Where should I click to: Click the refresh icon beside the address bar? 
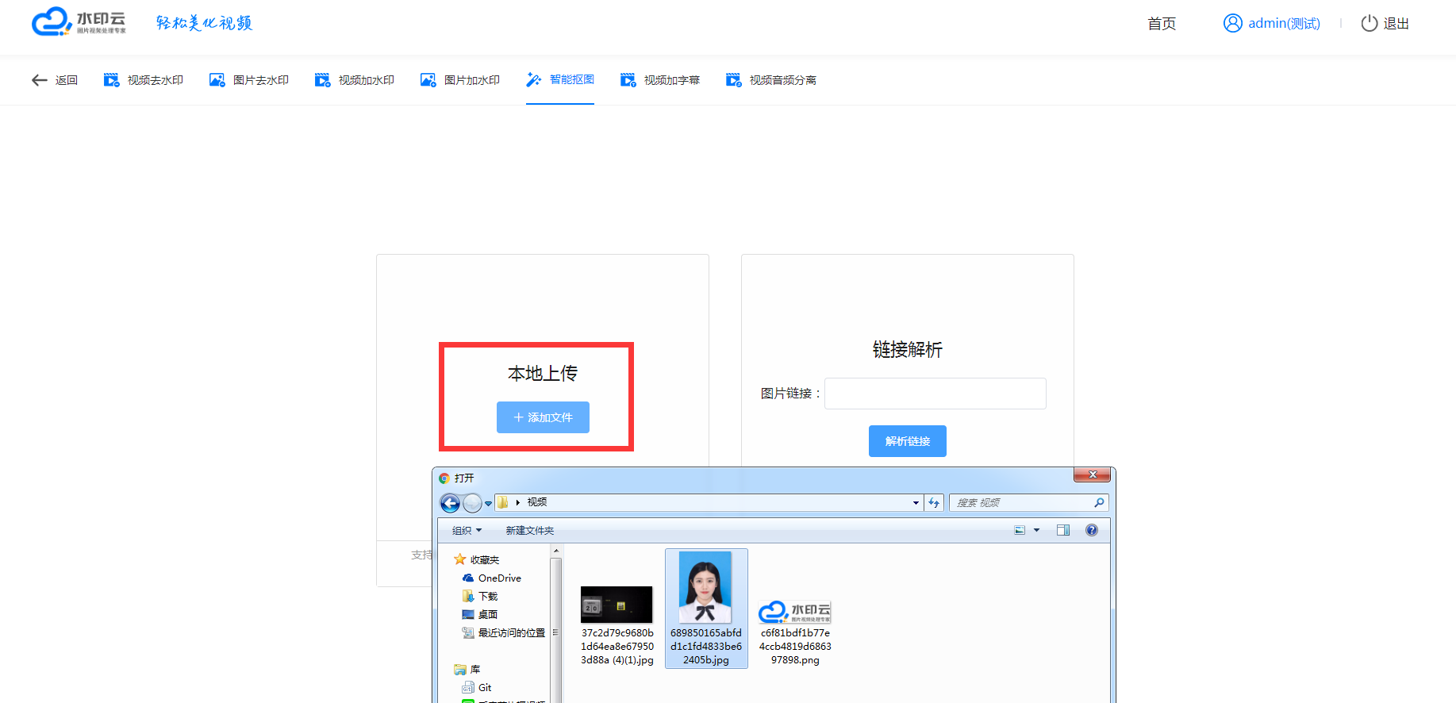click(934, 503)
